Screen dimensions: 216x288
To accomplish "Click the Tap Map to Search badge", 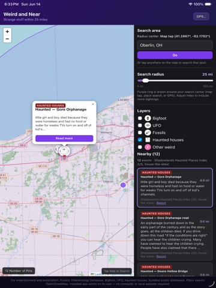I will coord(116,271).
